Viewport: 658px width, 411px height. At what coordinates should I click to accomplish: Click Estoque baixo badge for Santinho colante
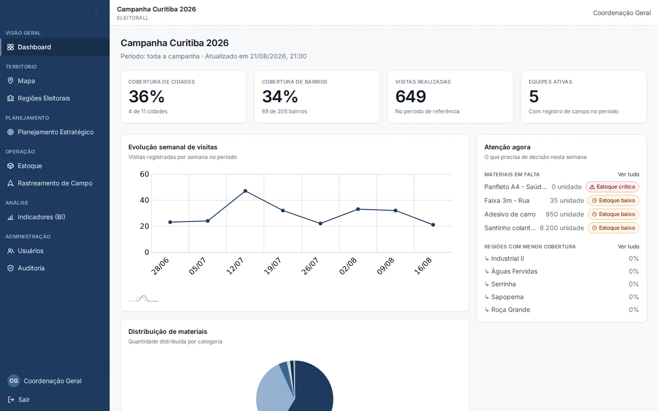click(x=613, y=228)
